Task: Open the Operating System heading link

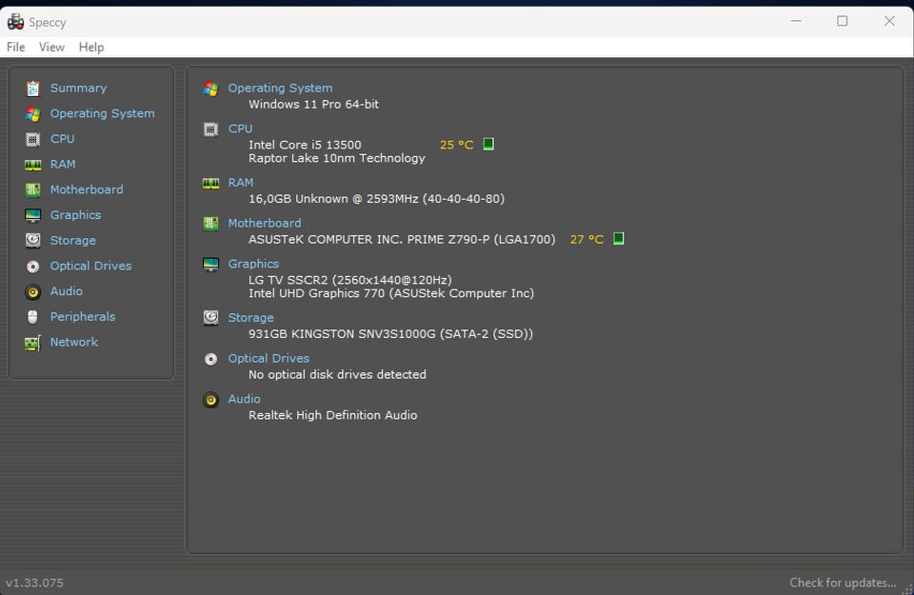Action: pos(280,89)
